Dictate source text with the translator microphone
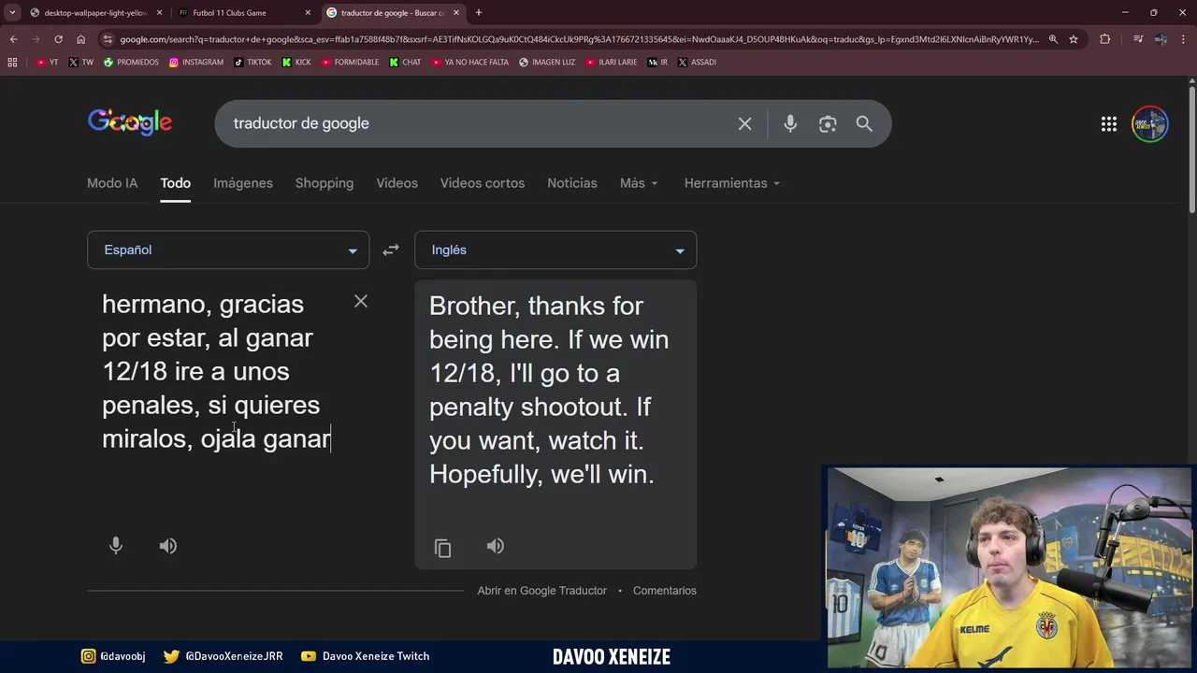This screenshot has width=1197, height=673. (116, 546)
